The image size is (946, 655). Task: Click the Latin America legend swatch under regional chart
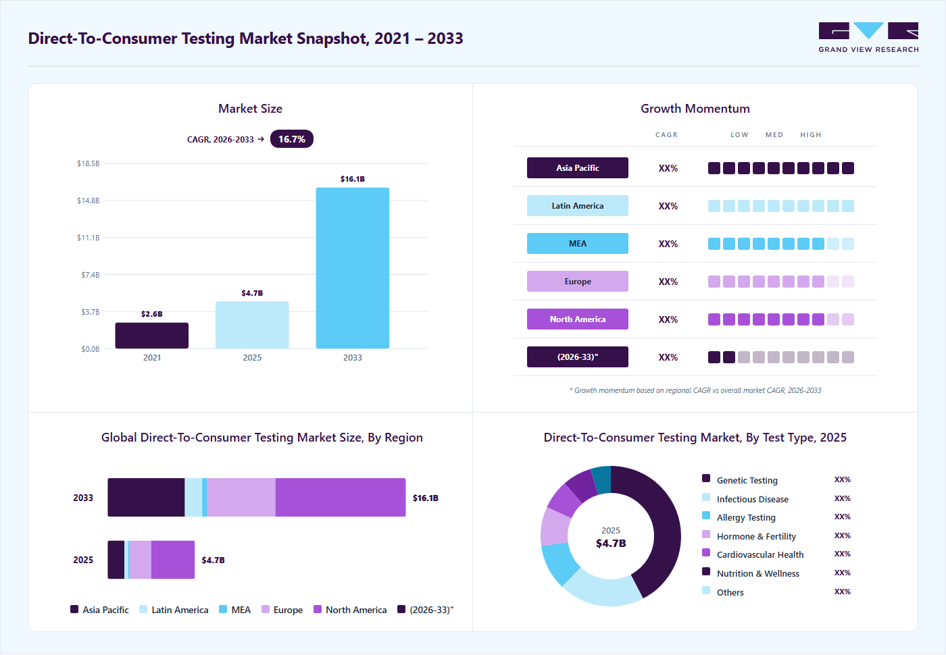[143, 609]
